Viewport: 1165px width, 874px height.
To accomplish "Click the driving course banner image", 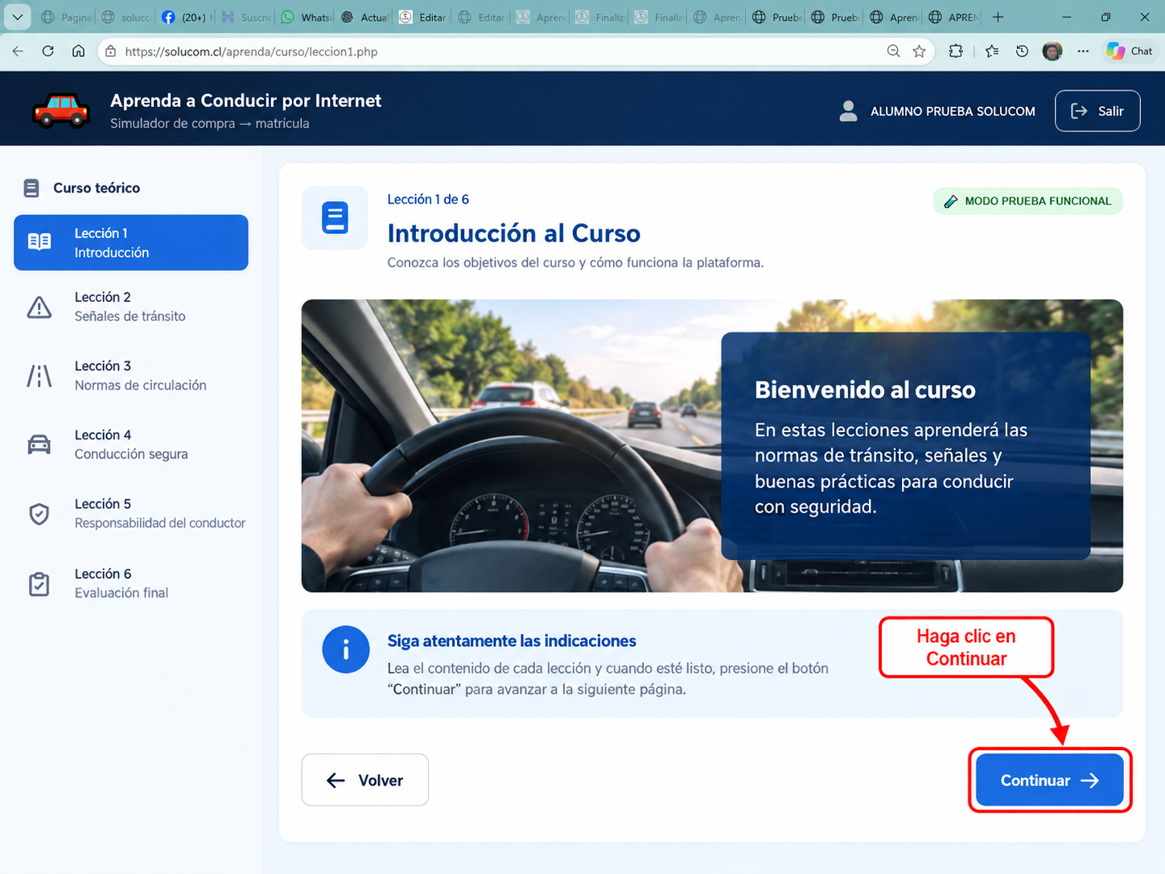I will (712, 446).
